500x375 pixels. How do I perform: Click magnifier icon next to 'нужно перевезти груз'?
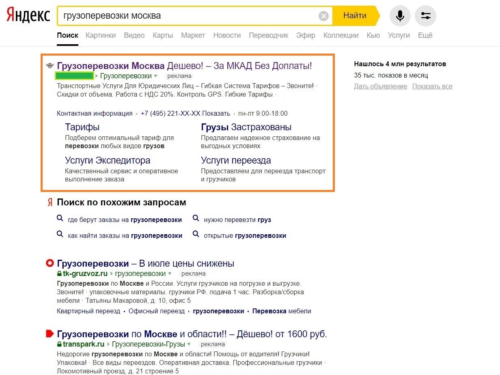[x=196, y=218]
